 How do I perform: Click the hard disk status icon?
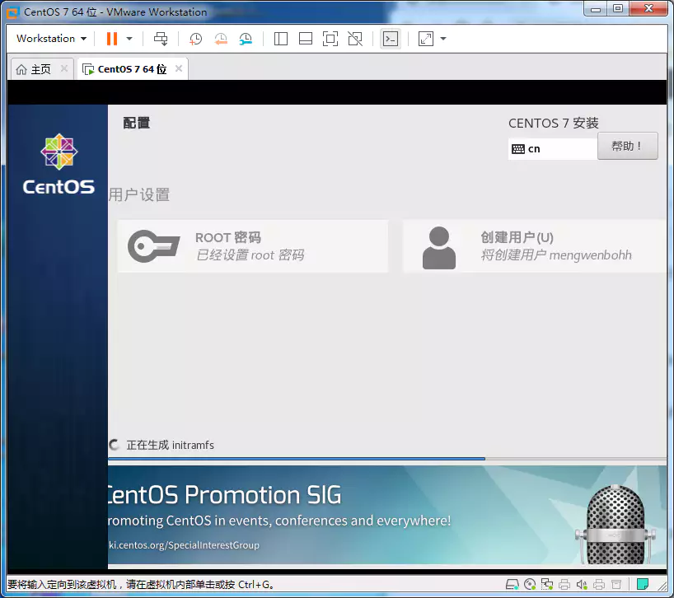512,585
